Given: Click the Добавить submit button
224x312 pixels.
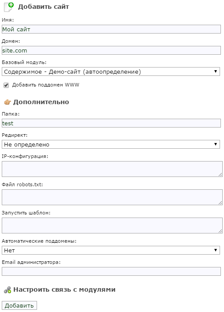Looking at the screenshot, I should click(x=19, y=305).
